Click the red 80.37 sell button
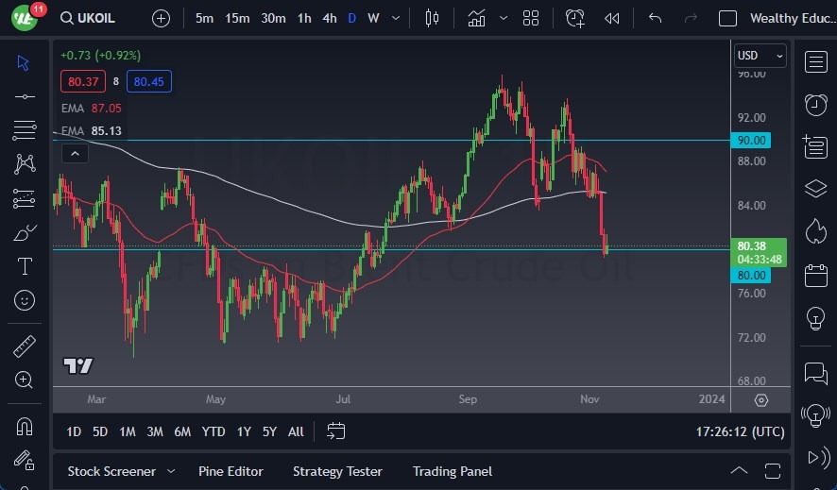This screenshot has height=490, width=837. pos(79,82)
